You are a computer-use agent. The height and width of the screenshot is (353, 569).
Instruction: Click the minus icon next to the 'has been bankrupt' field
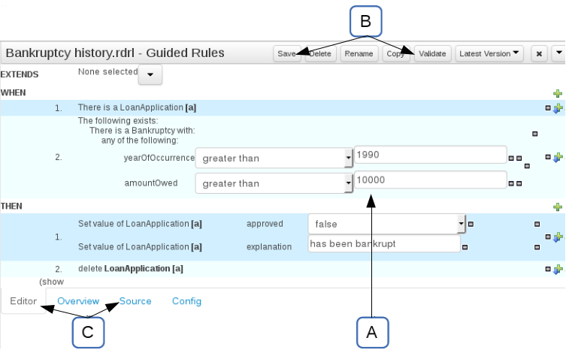pyautogui.click(x=465, y=246)
